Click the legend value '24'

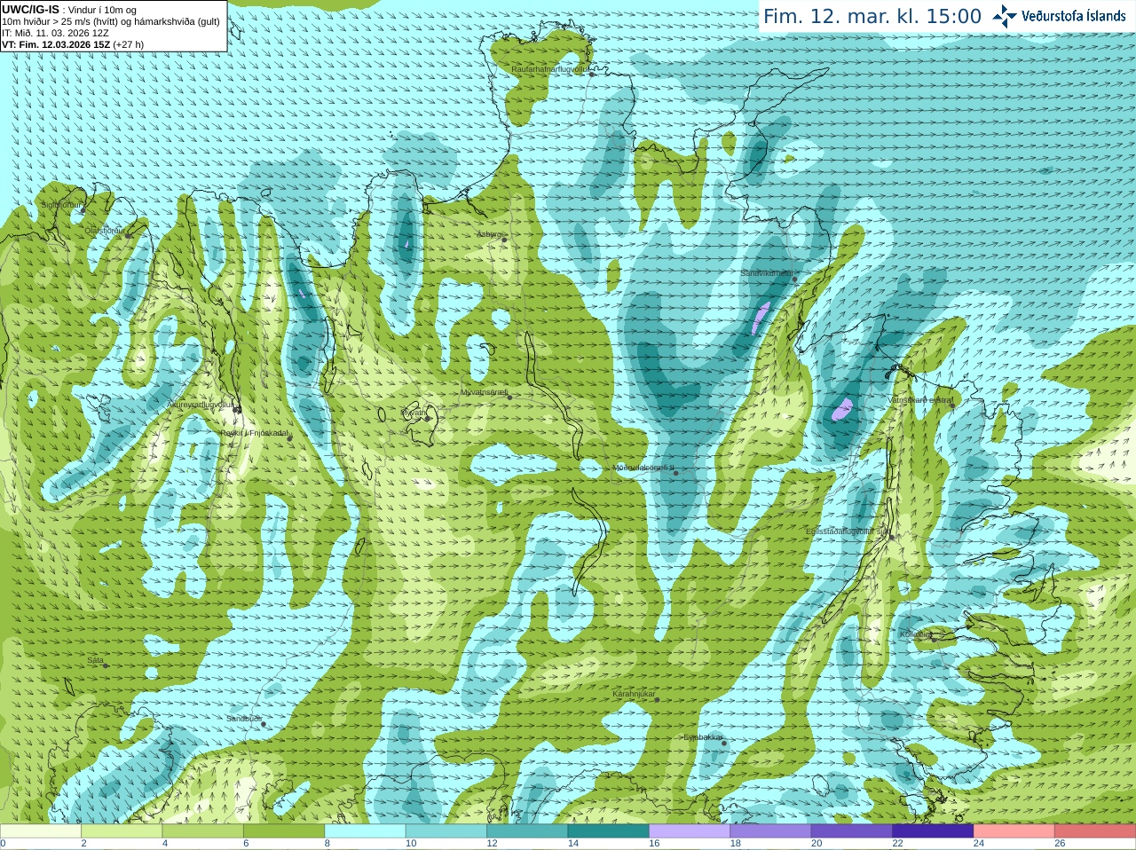pyautogui.click(x=979, y=844)
